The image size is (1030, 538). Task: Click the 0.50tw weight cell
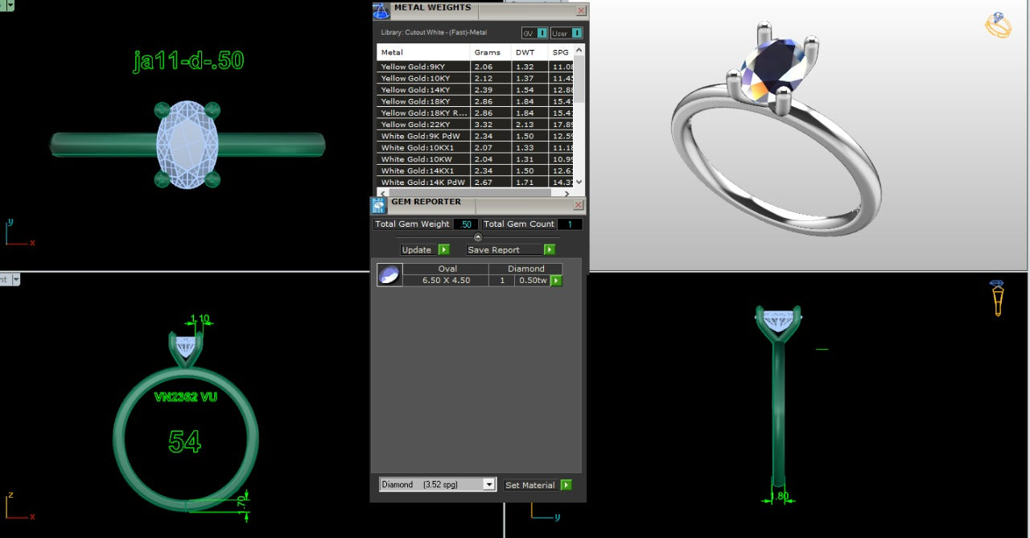tap(533, 280)
